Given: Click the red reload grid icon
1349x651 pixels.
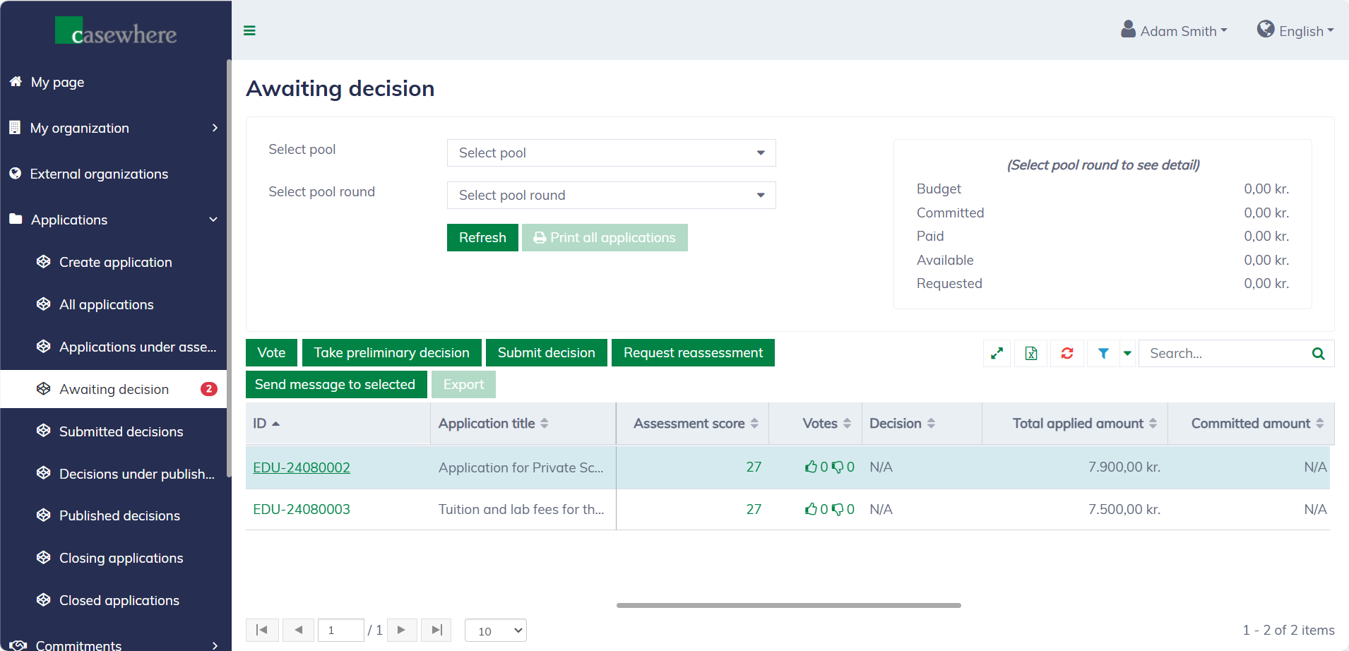Looking at the screenshot, I should (x=1066, y=353).
